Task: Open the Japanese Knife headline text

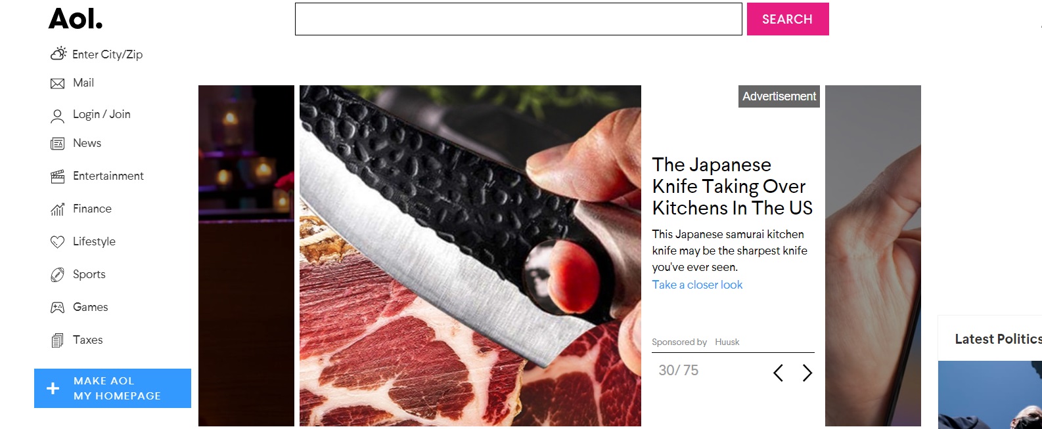Action: tap(733, 186)
